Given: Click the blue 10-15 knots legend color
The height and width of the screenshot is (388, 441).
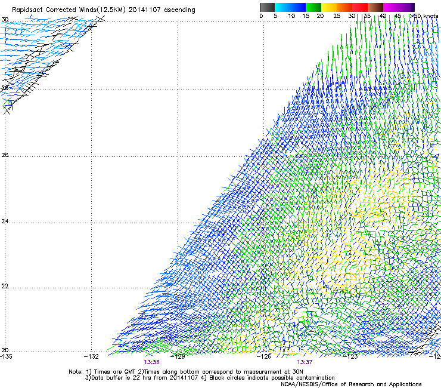Looking at the screenshot, I should [x=297, y=7].
